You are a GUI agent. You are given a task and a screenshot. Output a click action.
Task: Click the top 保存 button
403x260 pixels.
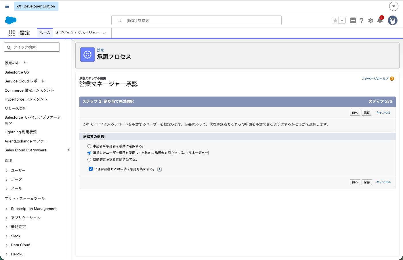(x=367, y=113)
